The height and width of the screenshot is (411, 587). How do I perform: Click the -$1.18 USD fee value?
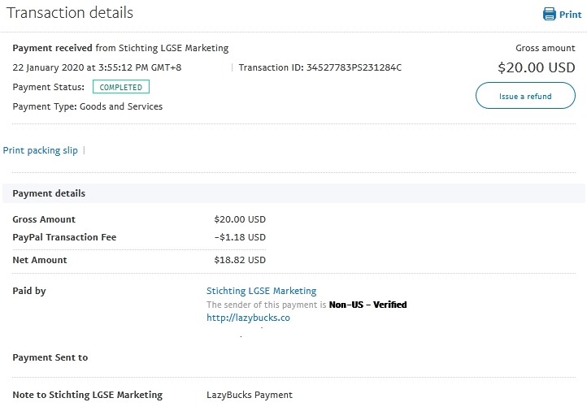(x=240, y=237)
